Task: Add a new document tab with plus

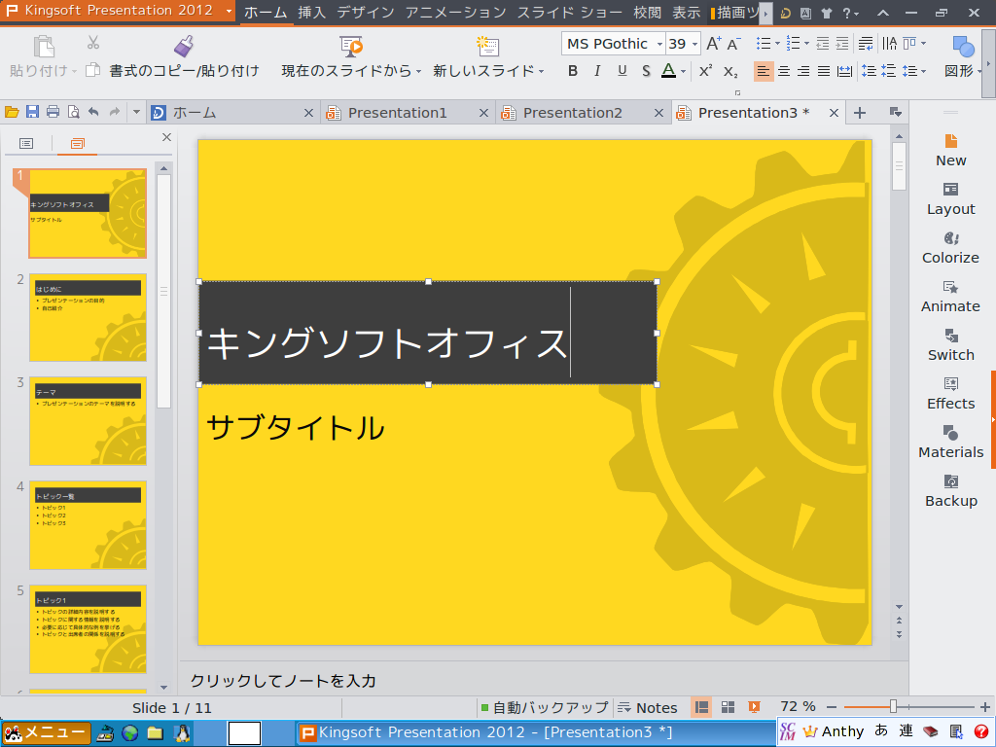Action: click(860, 113)
